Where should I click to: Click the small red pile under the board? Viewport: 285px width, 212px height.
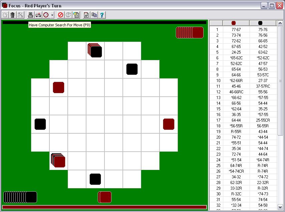coord(105,197)
